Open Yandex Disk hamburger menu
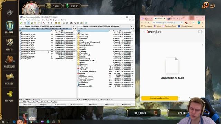This screenshot has height=124, width=221. pos(144,32)
